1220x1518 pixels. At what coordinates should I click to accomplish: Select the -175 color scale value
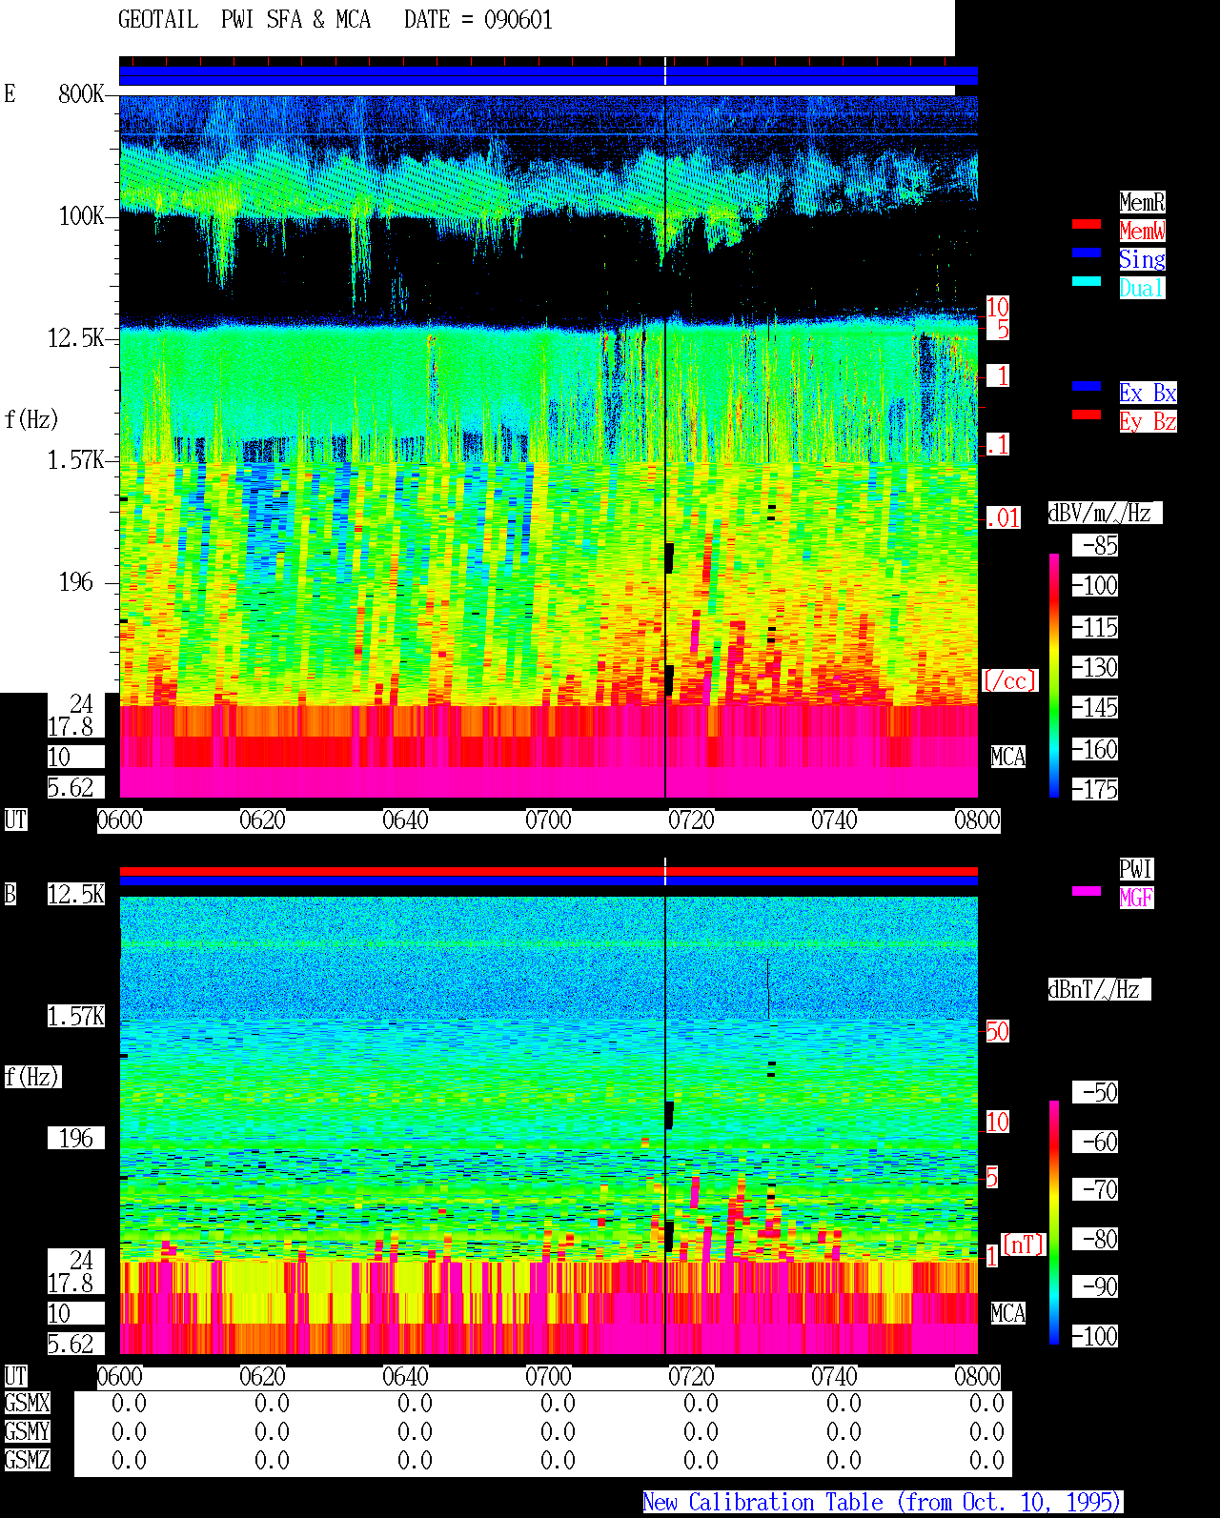click(1095, 789)
